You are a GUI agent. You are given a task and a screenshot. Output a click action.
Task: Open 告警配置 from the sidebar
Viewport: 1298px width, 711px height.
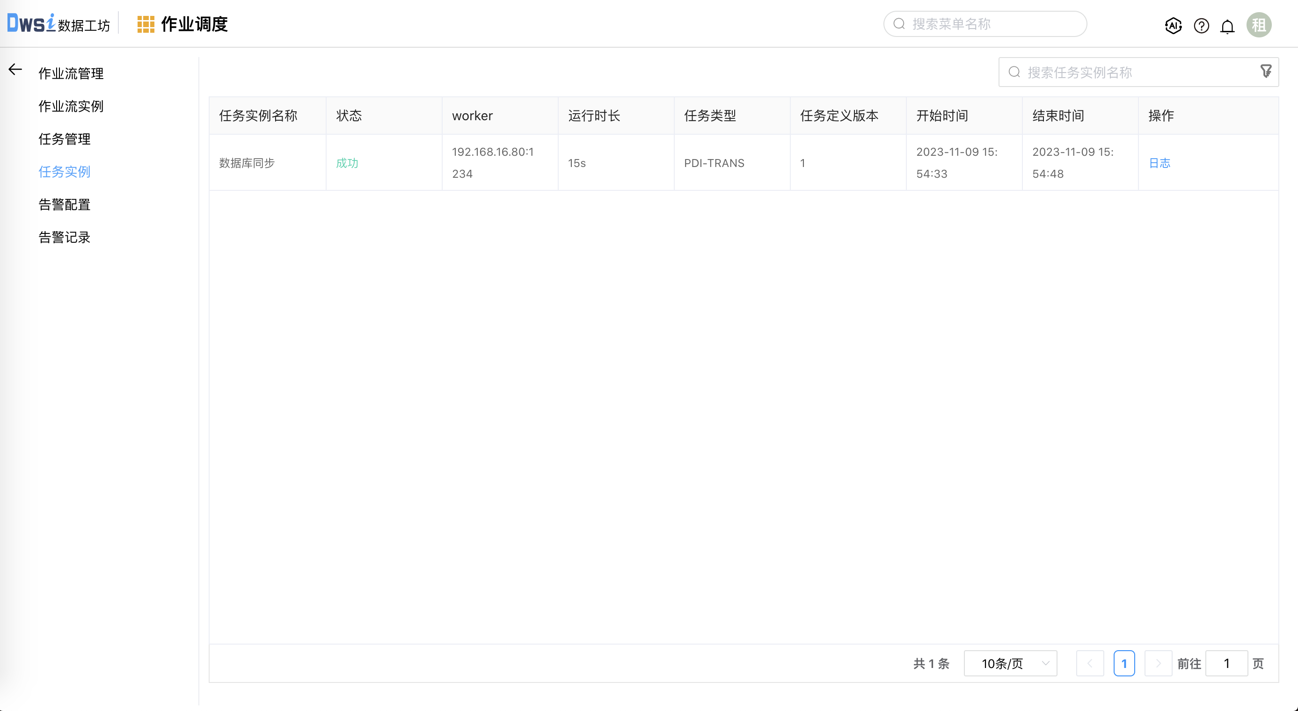65,204
